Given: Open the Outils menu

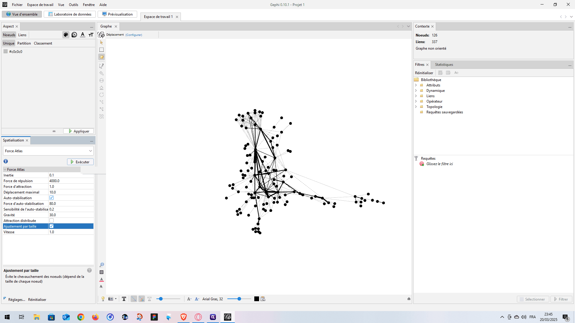Looking at the screenshot, I should (73, 4).
